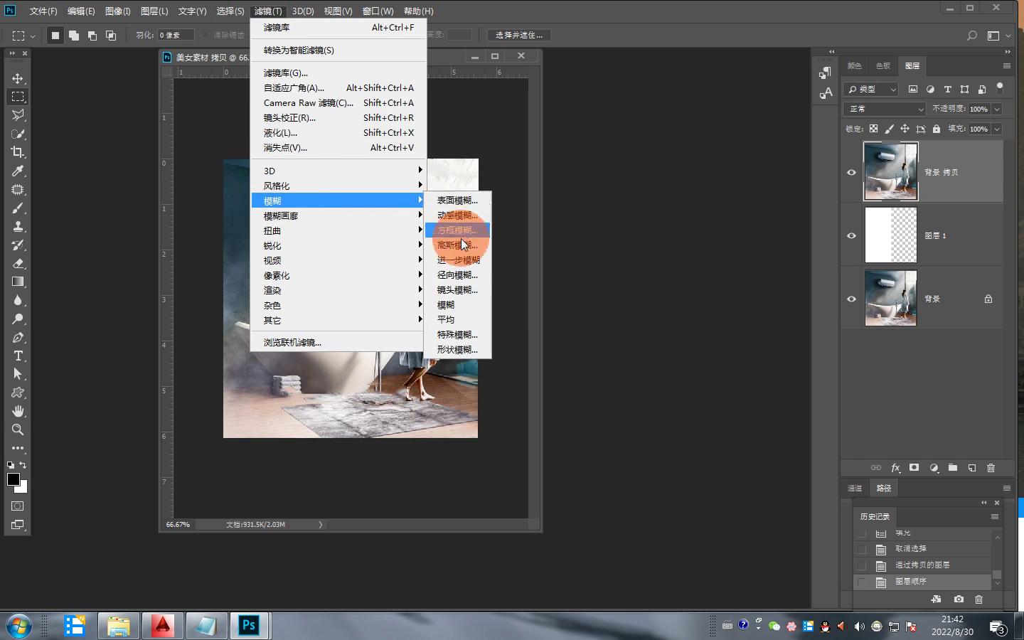Viewport: 1024px width, 640px height.
Task: Select the Hand tool
Action: pyautogui.click(x=18, y=411)
